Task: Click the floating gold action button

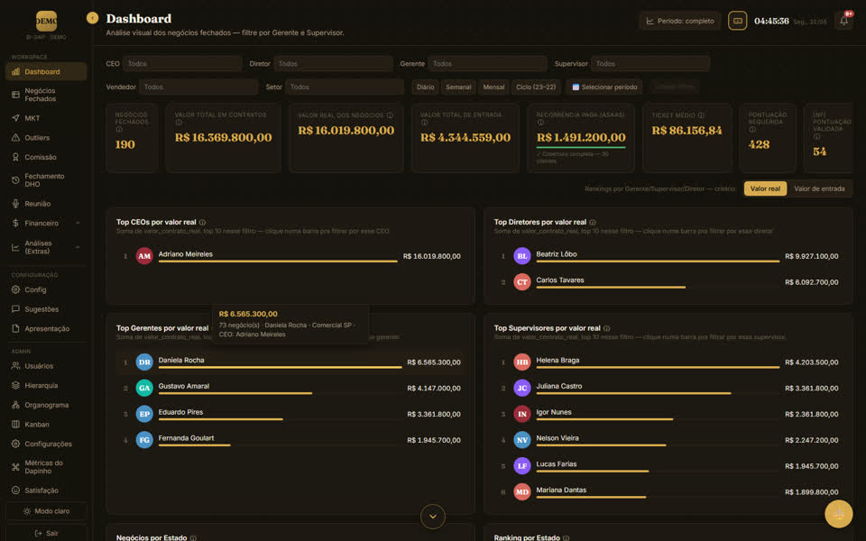Action: [x=838, y=514]
